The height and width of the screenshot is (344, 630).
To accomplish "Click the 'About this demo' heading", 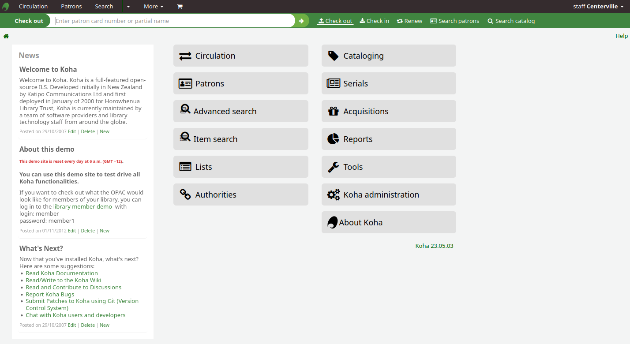I will click(47, 149).
